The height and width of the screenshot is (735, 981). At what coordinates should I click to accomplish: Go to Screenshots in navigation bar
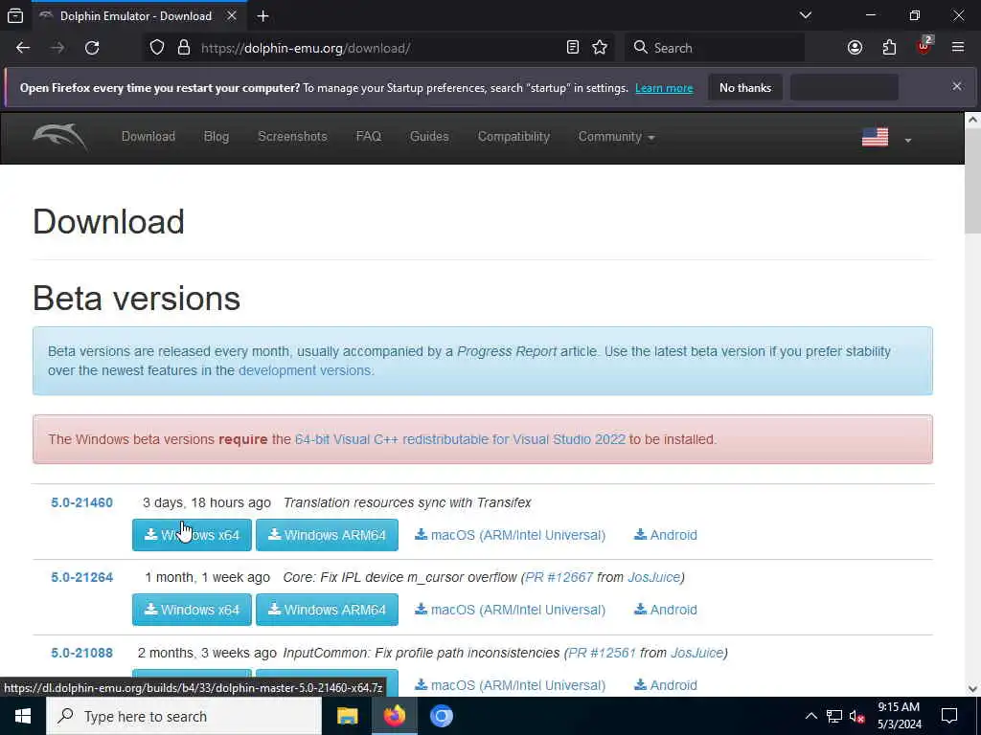(x=292, y=136)
